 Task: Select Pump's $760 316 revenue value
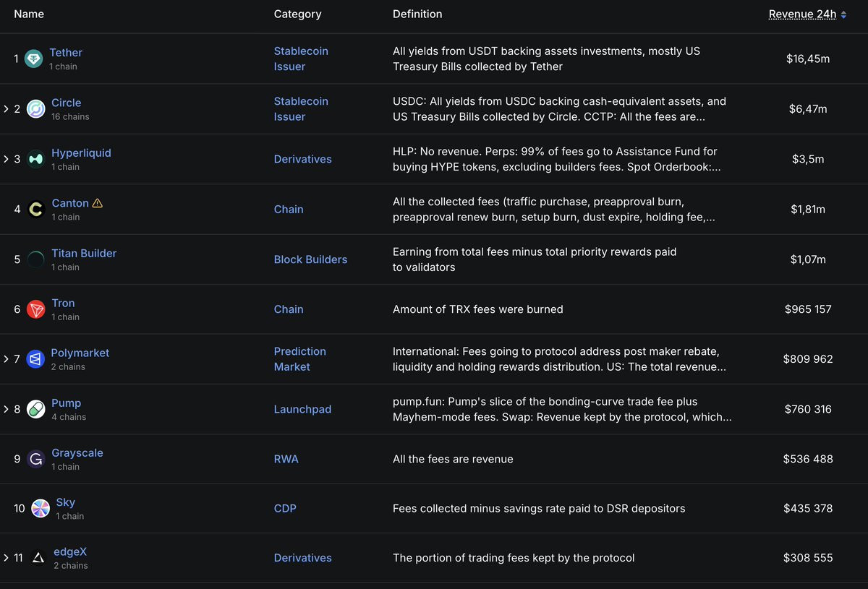[x=808, y=409]
